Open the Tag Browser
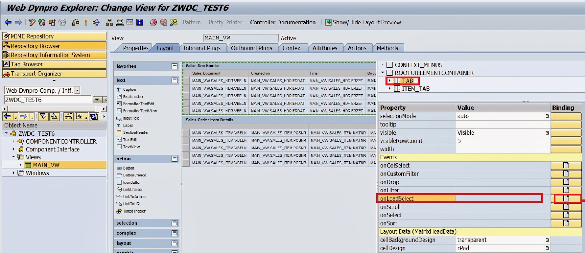585x253 pixels. point(54,64)
